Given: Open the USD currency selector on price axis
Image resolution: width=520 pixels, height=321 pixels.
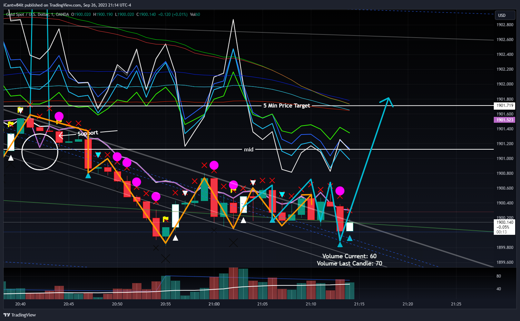Looking at the screenshot, I should pyautogui.click(x=505, y=15).
